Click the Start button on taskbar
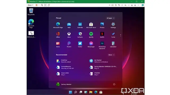The image size is (170, 95). tap(70, 92)
